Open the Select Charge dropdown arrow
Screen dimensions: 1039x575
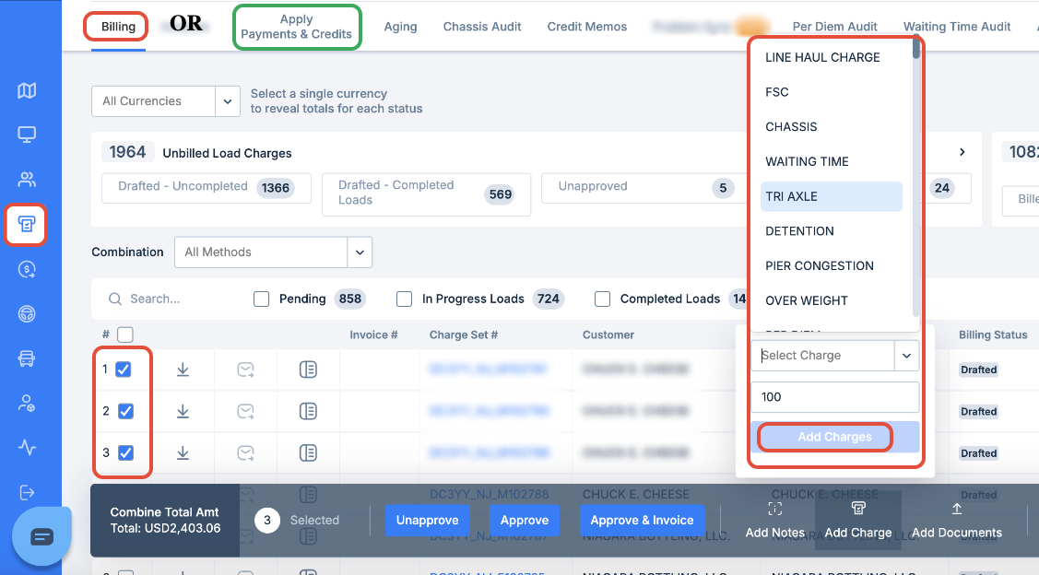point(906,356)
